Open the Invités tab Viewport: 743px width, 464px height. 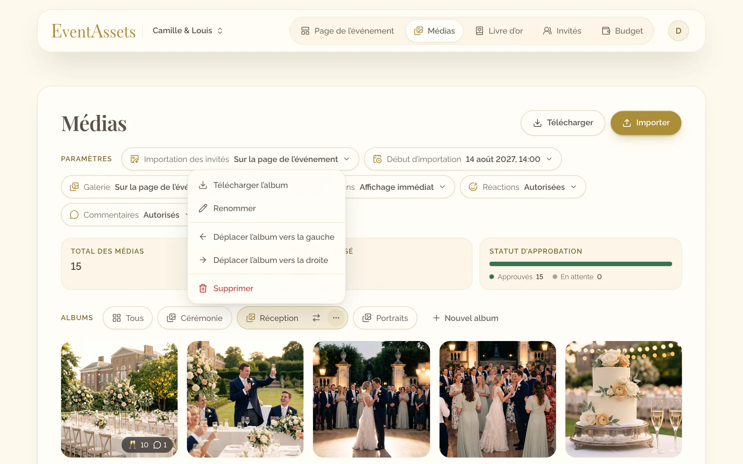[x=562, y=31]
